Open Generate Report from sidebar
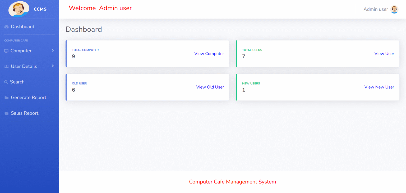This screenshot has height=193, width=406. pos(29,98)
